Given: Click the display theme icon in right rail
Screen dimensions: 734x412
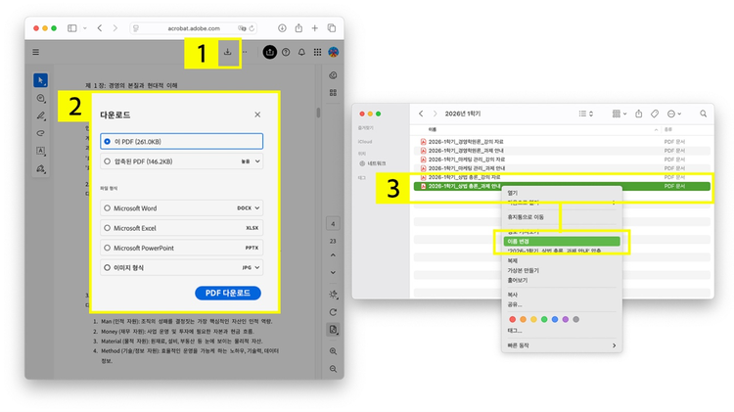Looking at the screenshot, I should (x=333, y=295).
